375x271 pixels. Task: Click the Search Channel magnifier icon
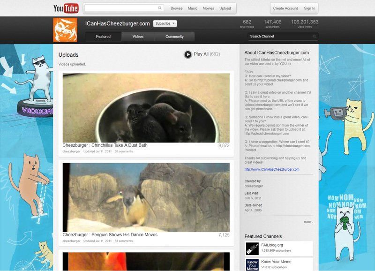[314, 37]
